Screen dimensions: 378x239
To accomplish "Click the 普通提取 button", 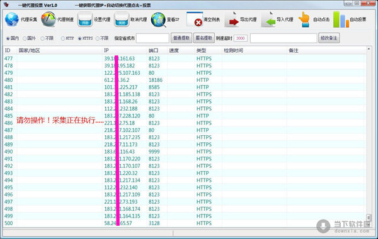I will [181, 38].
